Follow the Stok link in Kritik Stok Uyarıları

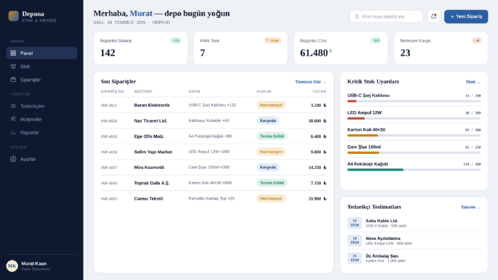[473, 82]
